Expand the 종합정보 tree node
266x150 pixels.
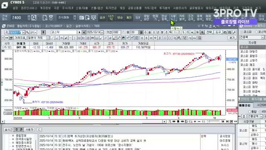[13, 135]
